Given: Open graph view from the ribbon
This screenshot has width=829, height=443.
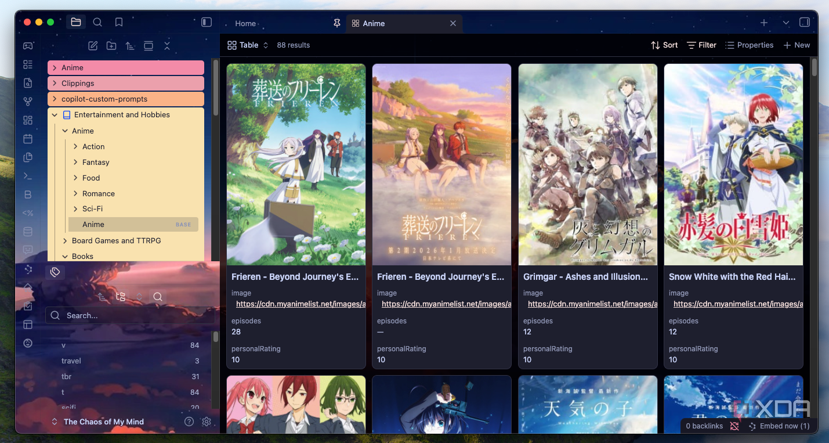Looking at the screenshot, I should [x=28, y=102].
